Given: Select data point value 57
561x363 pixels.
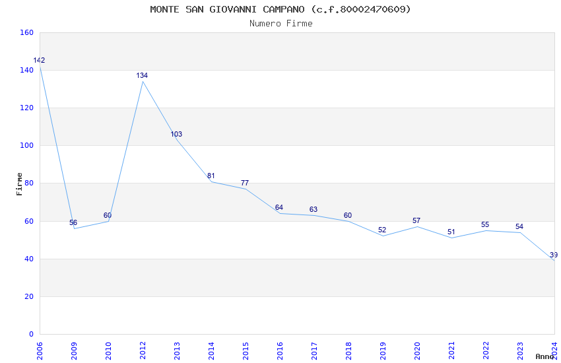Looking at the screenshot, I should pos(416,220).
